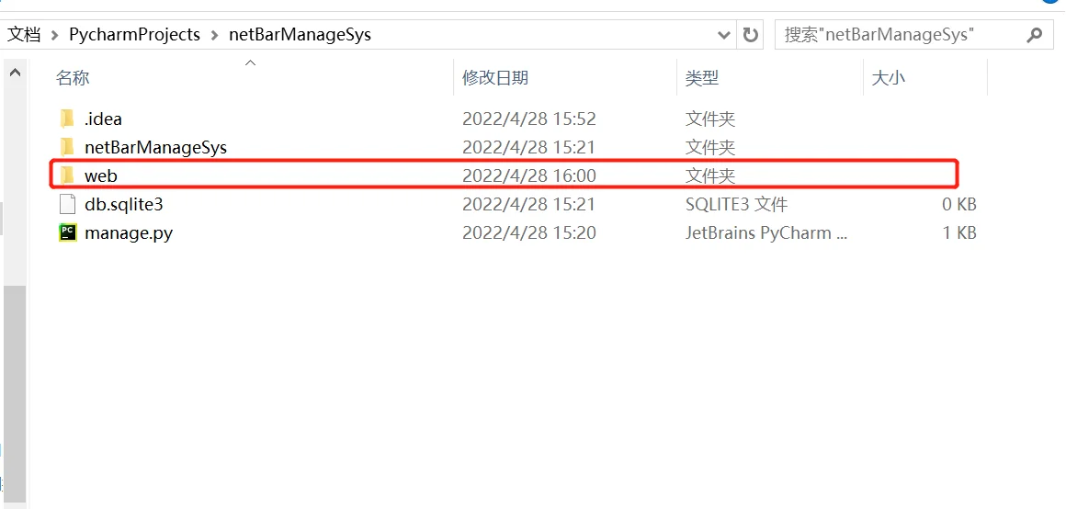Click date 2022/4/28 15:52
The image size is (1066, 509).
click(x=529, y=119)
